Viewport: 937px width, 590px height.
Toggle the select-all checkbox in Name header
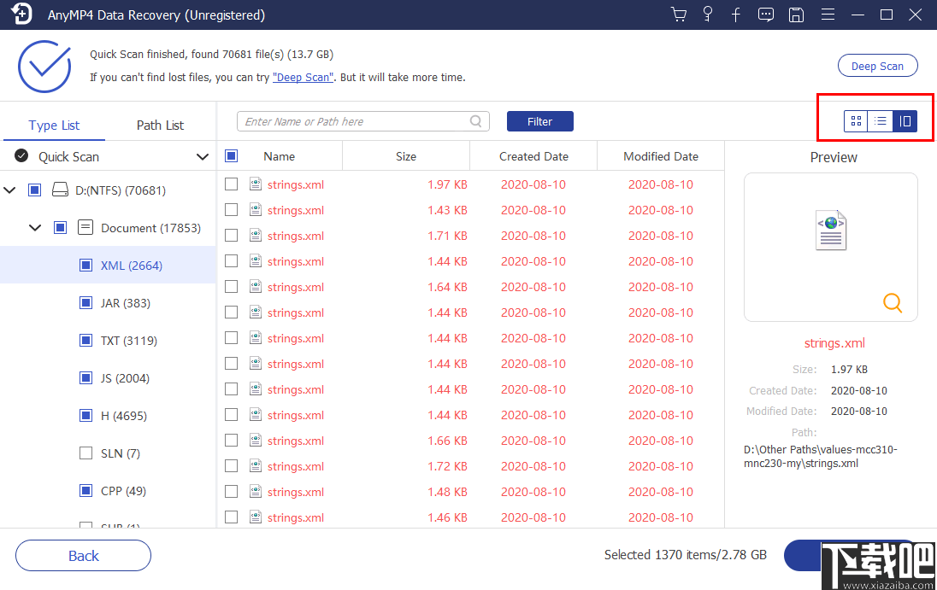tap(232, 155)
